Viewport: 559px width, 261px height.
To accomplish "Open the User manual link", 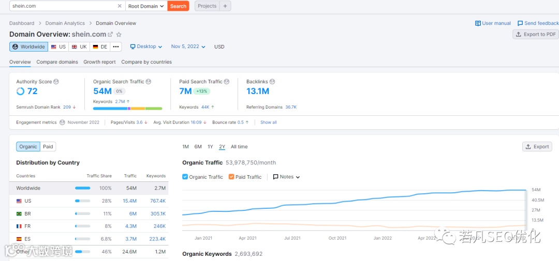I will 493,23.
